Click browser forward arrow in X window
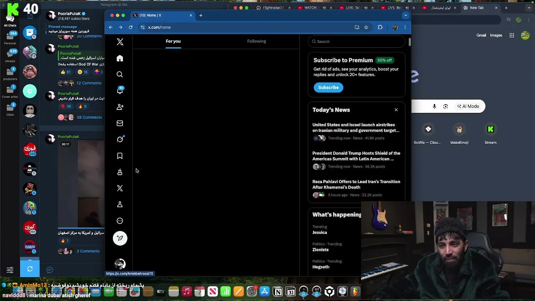Image resolution: width=535 pixels, height=301 pixels. point(120,27)
